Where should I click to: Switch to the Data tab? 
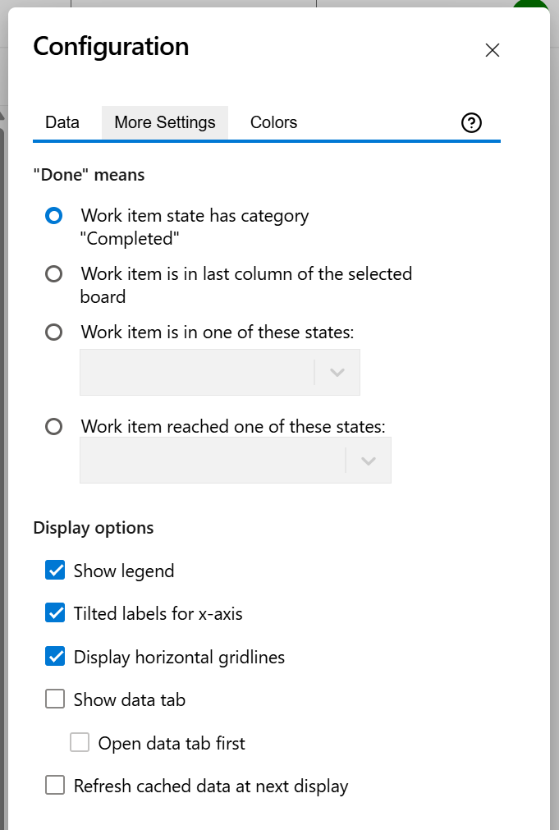[62, 122]
